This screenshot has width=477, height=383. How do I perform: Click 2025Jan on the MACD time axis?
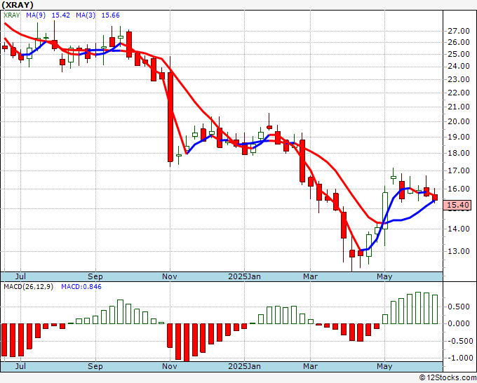[244, 366]
